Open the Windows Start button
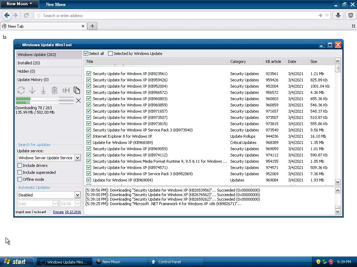This screenshot has height=267, width=357. 16,262
